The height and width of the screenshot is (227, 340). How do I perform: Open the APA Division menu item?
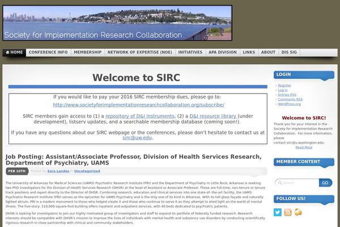223,52
